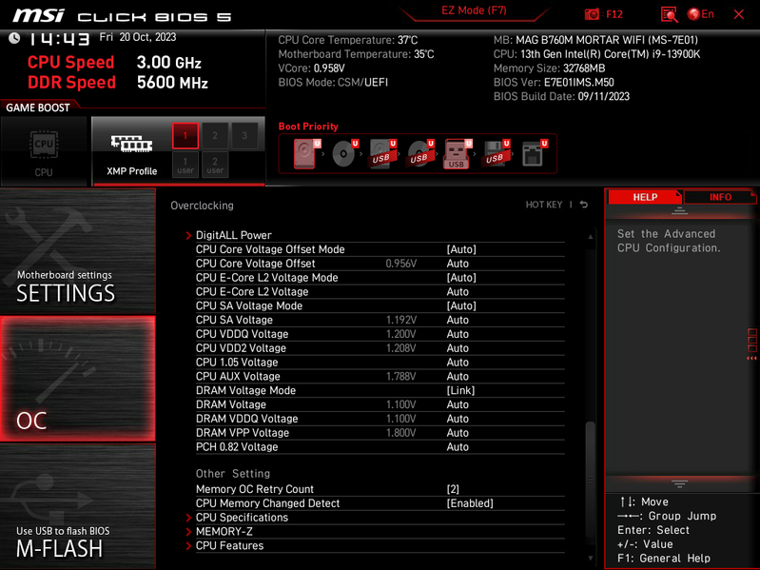Open Memory OC Retry Count [2] dropdown
This screenshot has width=760, height=570.
point(453,489)
